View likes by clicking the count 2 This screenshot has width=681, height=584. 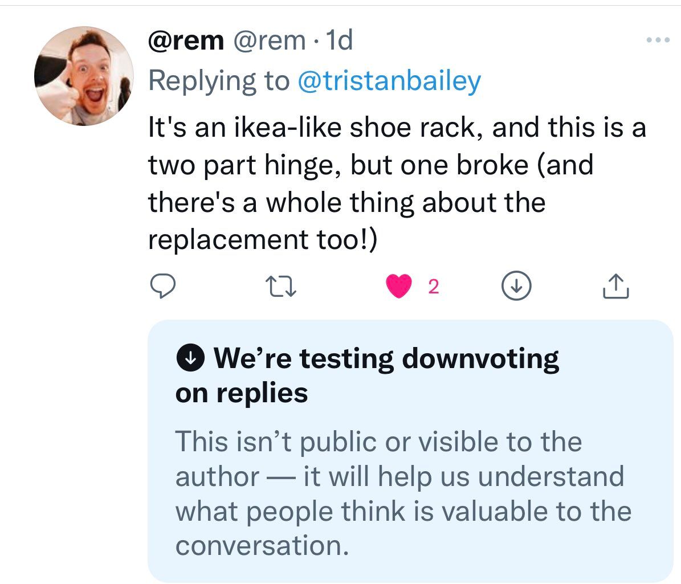(x=433, y=287)
